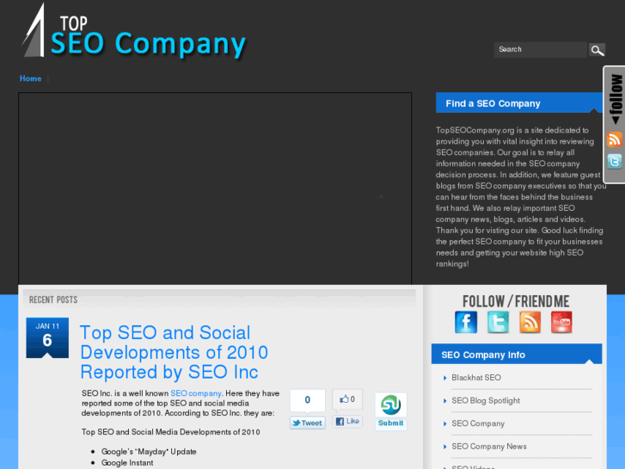Click the "Google's Mayday Update" list item
The width and height of the screenshot is (625, 469).
click(149, 452)
